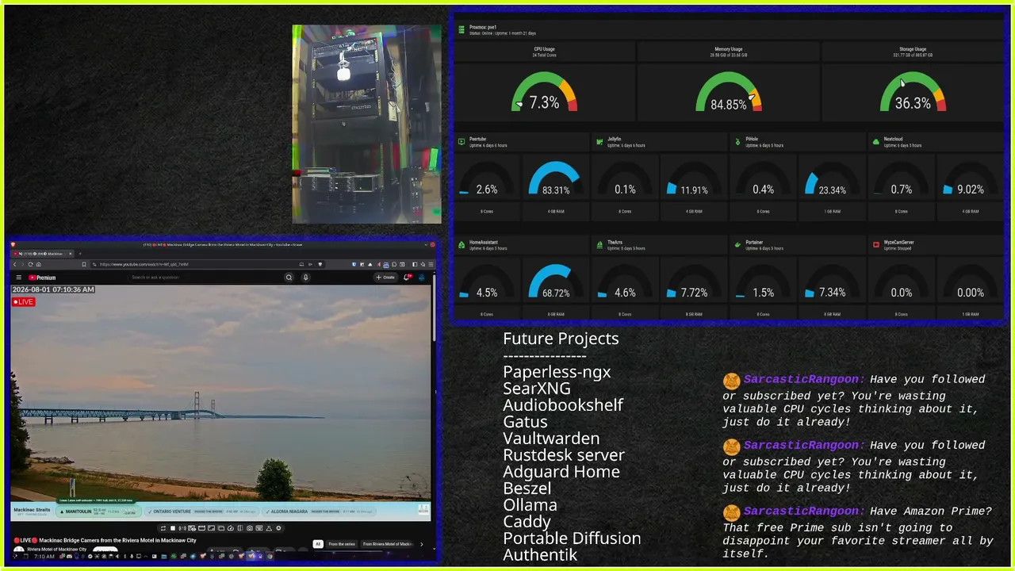Select the 'From Riviera Motel' chip
Screen dimensions: 1015x571
pyautogui.click(x=388, y=544)
